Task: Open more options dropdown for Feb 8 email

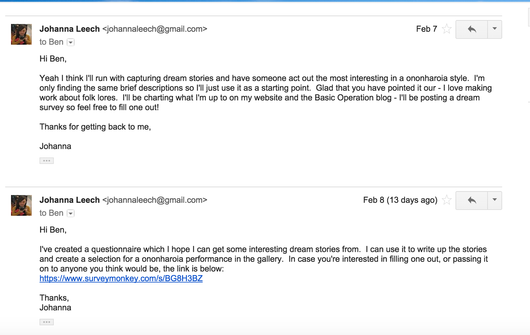Action: click(x=495, y=201)
